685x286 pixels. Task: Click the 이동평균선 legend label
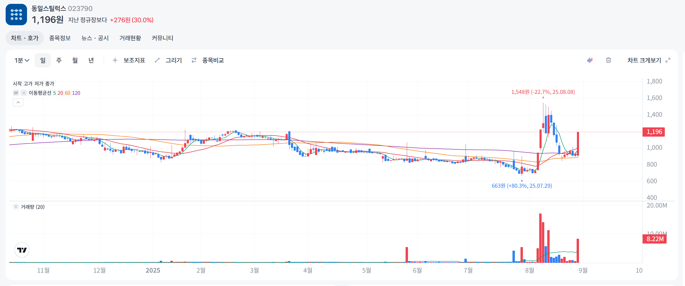pyautogui.click(x=40, y=93)
